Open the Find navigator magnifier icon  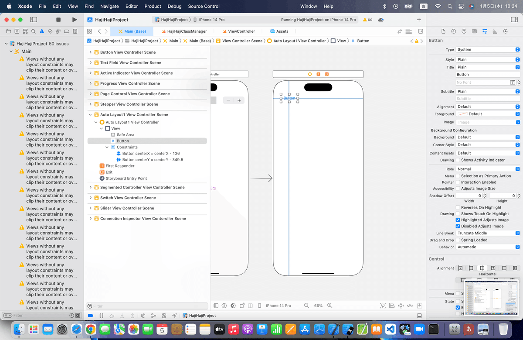(33, 31)
